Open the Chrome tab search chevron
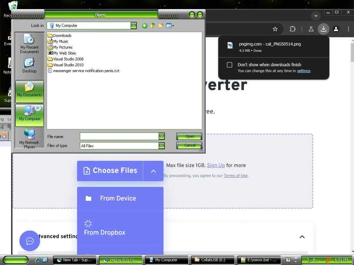Screen dimensions: 354x265 click(x=316, y=16)
